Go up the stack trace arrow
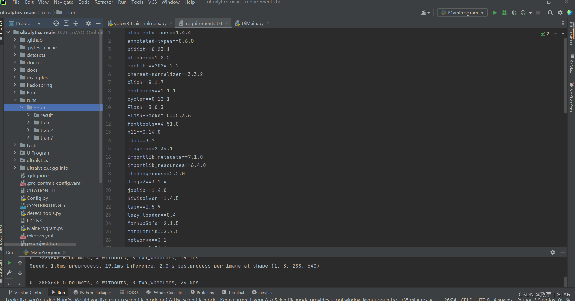 pyautogui.click(x=20, y=263)
